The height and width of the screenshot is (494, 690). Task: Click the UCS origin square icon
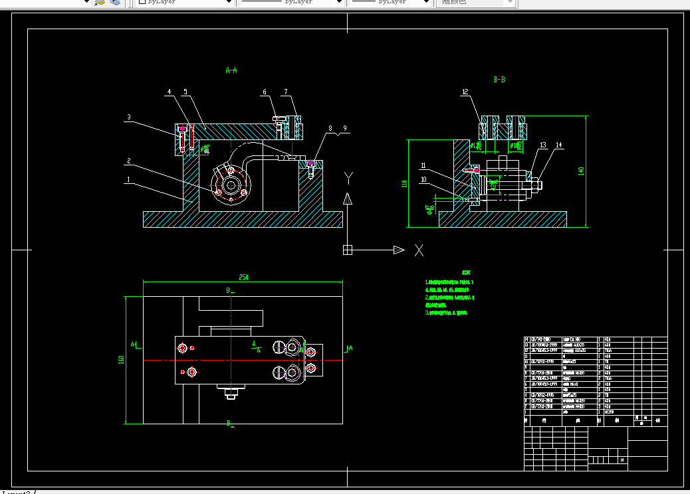click(348, 250)
